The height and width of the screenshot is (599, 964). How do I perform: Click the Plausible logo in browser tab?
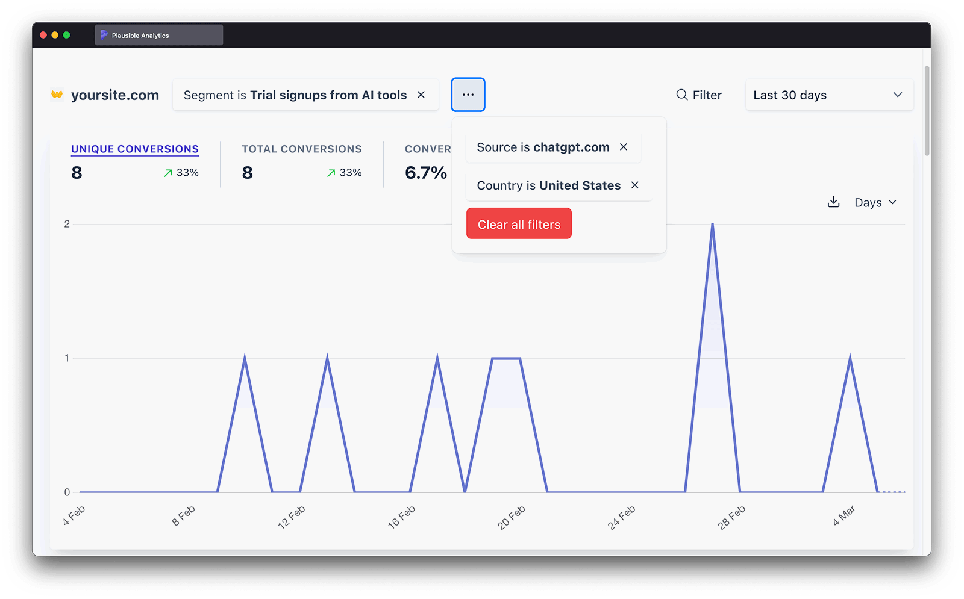point(104,36)
